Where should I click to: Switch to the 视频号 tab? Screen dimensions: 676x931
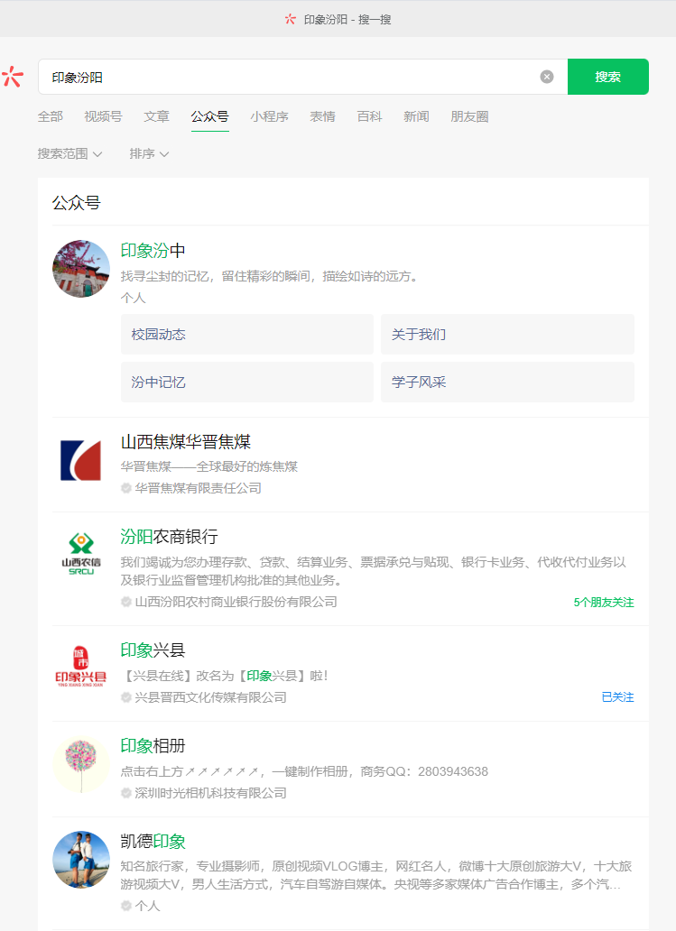coord(103,116)
